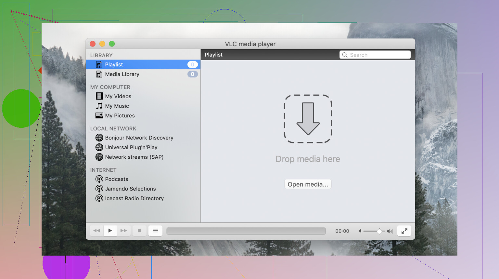Select My Pictures in sidebar
Viewport: 499px width, 279px height.
(x=120, y=116)
